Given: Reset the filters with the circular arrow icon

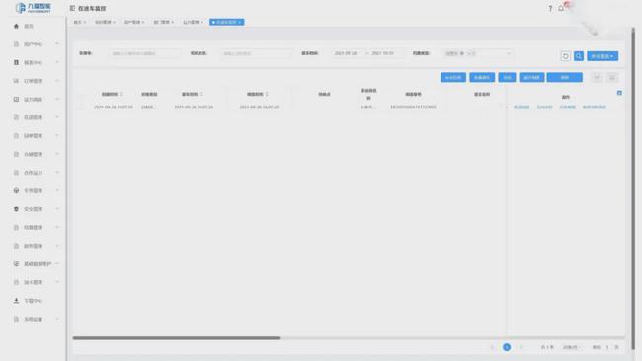Looking at the screenshot, I should coord(565,56).
